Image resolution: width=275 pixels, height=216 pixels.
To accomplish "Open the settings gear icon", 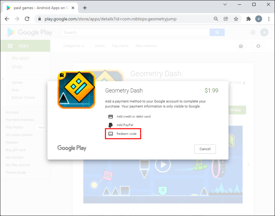I will 258,46.
